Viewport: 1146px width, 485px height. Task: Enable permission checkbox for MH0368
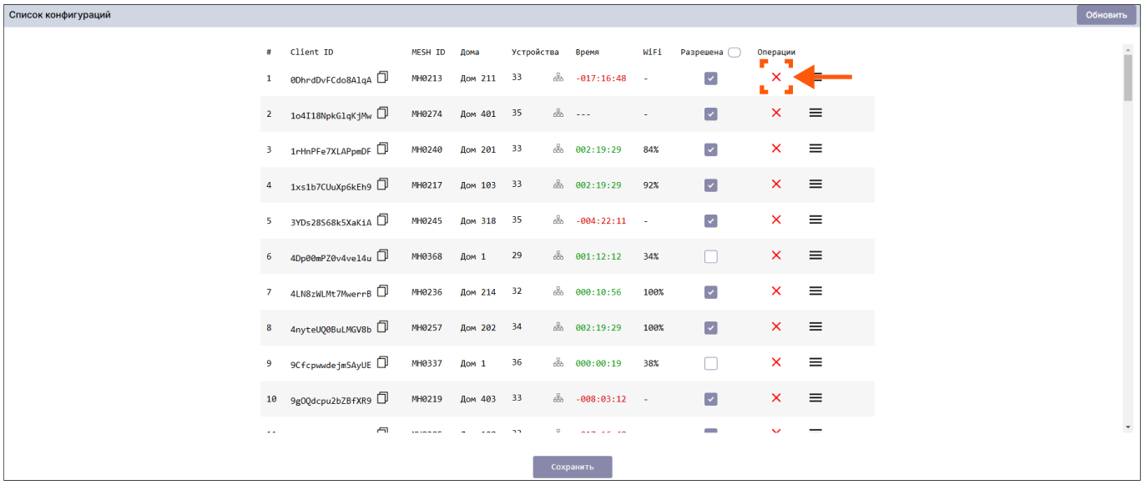[x=710, y=256]
